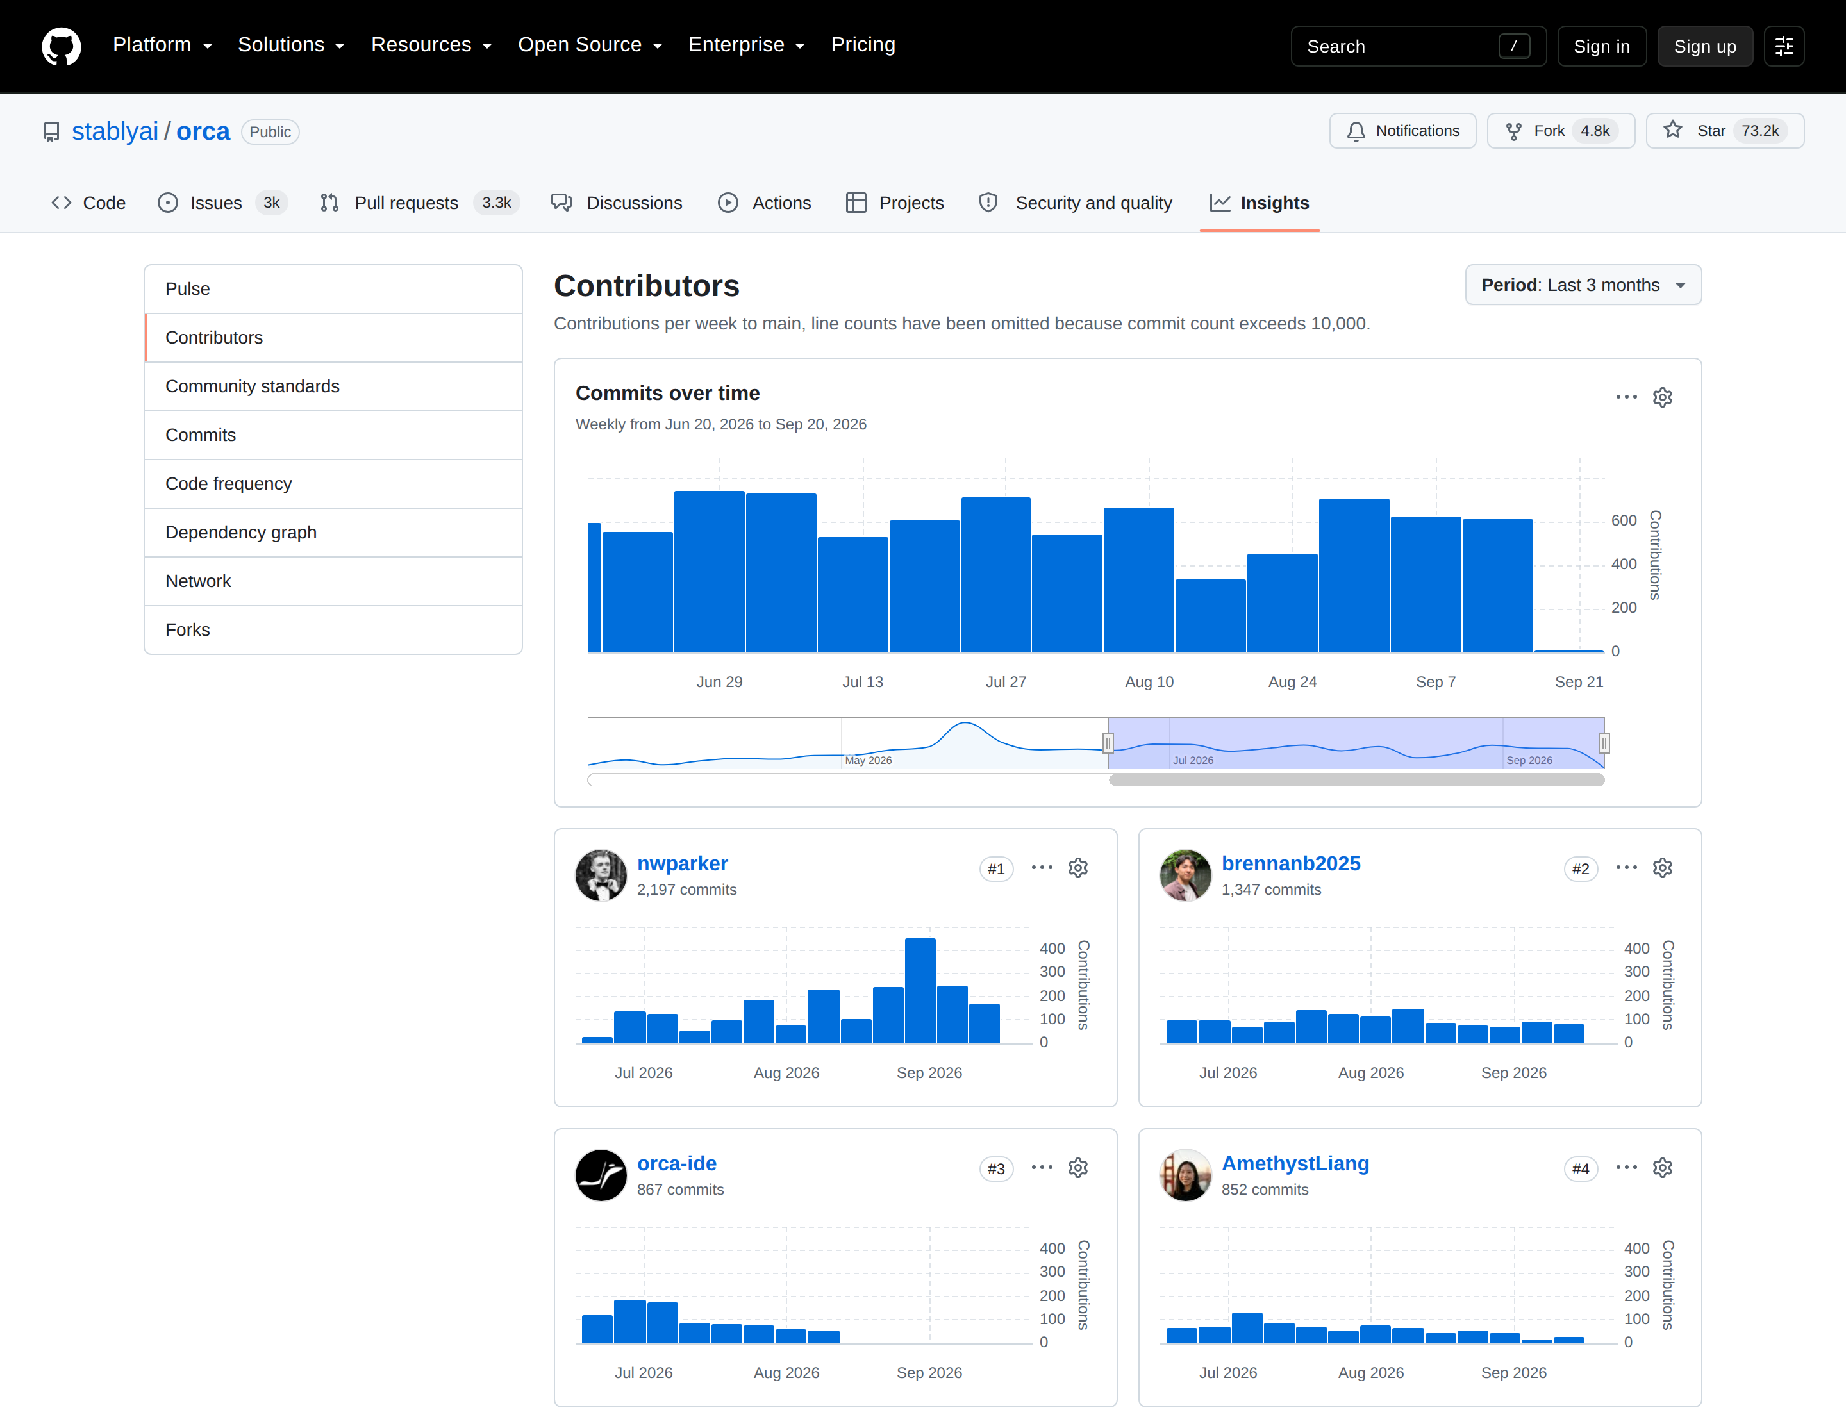Viewport: 1846px width, 1410px height.
Task: Open nwparker card settings gear
Action: point(1078,868)
